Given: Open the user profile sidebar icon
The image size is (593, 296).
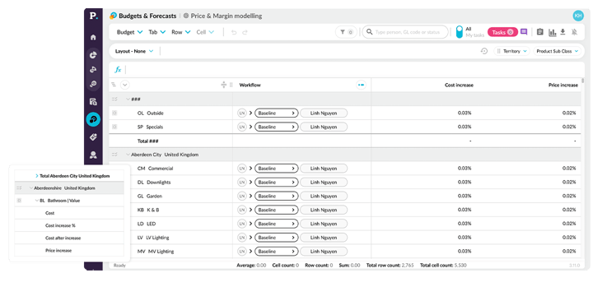Looking at the screenshot, I should [93, 155].
